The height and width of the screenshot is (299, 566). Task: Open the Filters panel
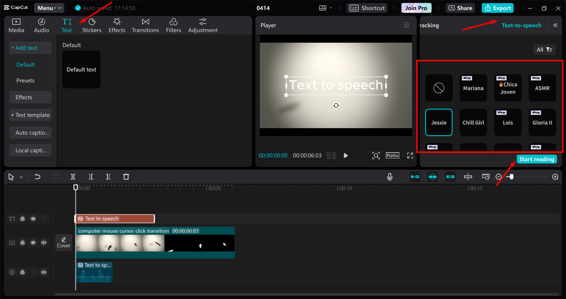point(173,26)
